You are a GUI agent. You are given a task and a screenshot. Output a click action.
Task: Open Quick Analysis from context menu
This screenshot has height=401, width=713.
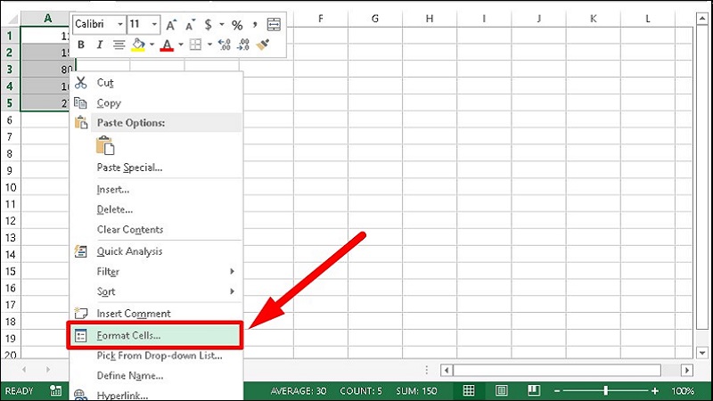coord(155,251)
